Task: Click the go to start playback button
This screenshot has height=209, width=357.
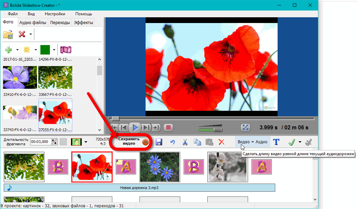Action: click(114, 128)
